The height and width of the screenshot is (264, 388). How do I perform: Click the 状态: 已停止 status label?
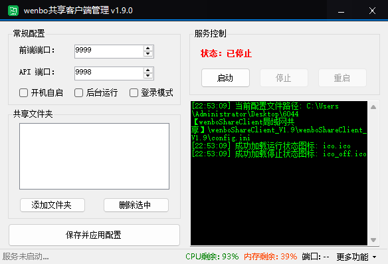coord(226,53)
